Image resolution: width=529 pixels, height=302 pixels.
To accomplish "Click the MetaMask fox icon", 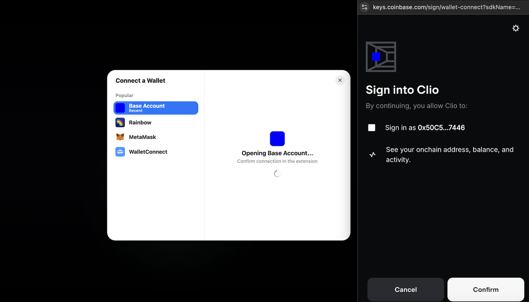I will coord(120,137).
